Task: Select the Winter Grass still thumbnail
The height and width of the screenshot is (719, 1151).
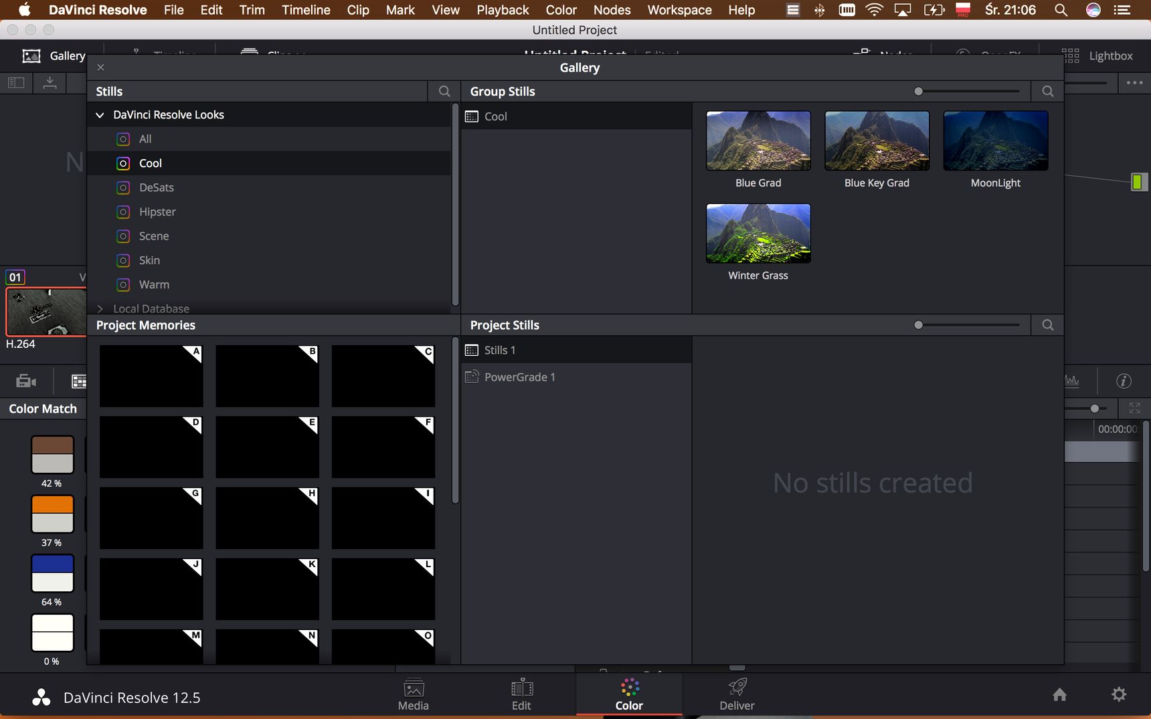Action: pos(758,233)
